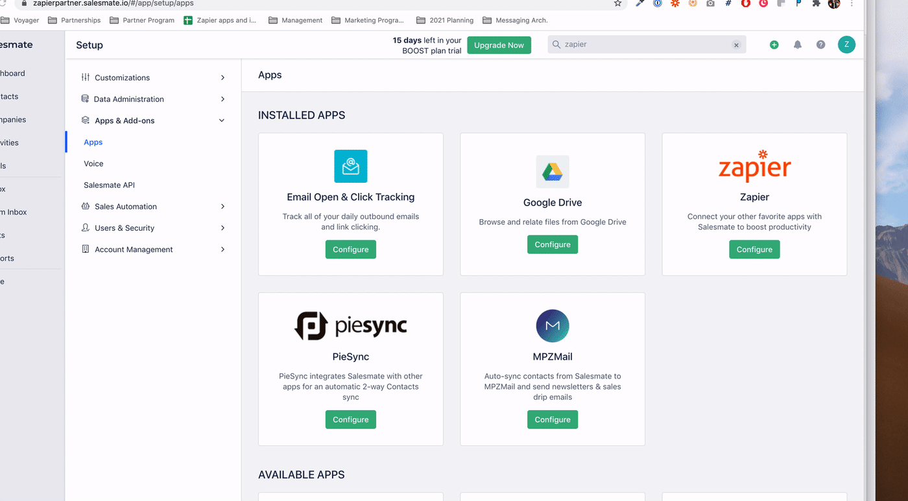Clear the search box with the x icon
Image resolution: width=908 pixels, height=501 pixels.
point(736,45)
